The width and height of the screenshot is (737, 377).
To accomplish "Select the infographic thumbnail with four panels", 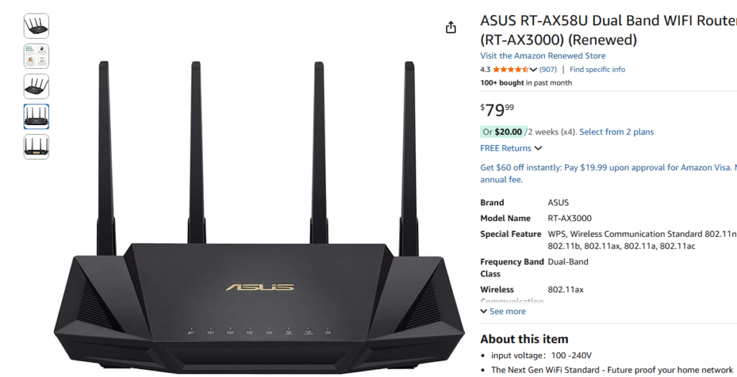I will 36,56.
